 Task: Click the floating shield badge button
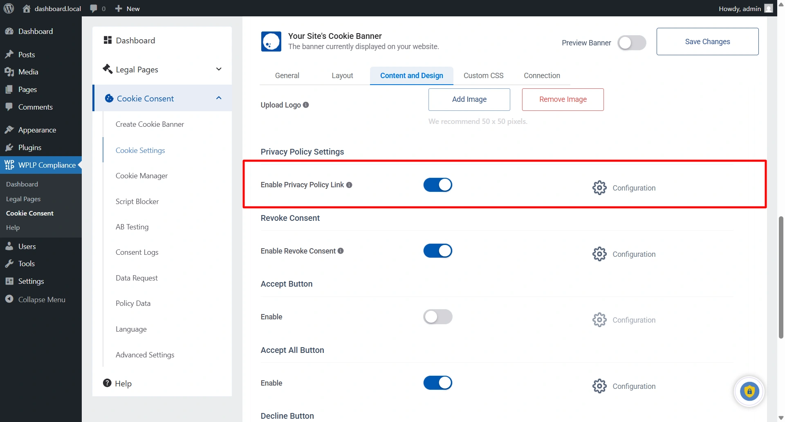pyautogui.click(x=749, y=391)
